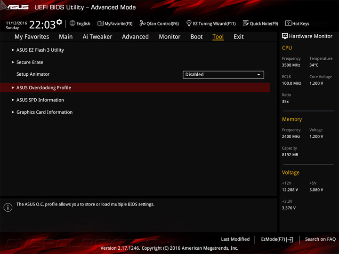Click the Setup Animator dropdown arrow
The width and height of the screenshot is (339, 254).
pyautogui.click(x=258, y=74)
